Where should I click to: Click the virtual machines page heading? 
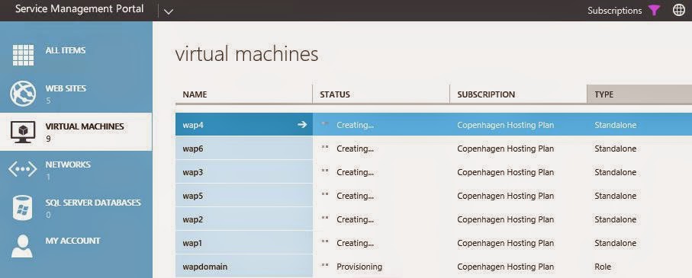(x=246, y=55)
